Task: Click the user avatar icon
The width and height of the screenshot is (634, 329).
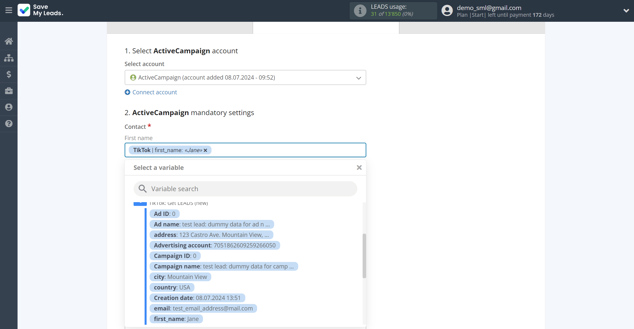Action: point(447,11)
